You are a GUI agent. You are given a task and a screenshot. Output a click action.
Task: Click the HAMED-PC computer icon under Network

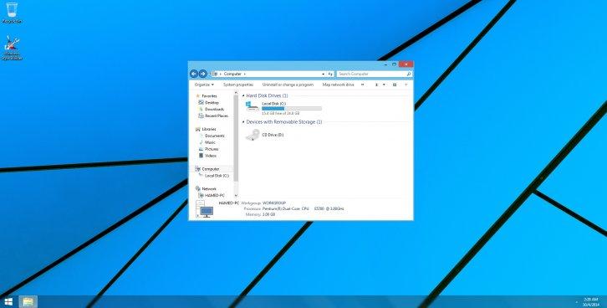[x=201, y=195]
